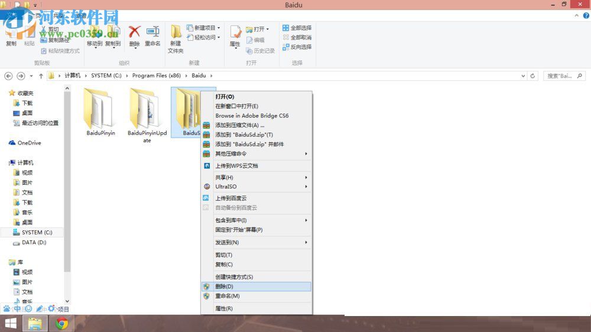Click Invert selection (反向选择) in ribbon
This screenshot has height=332, width=591.
click(297, 47)
